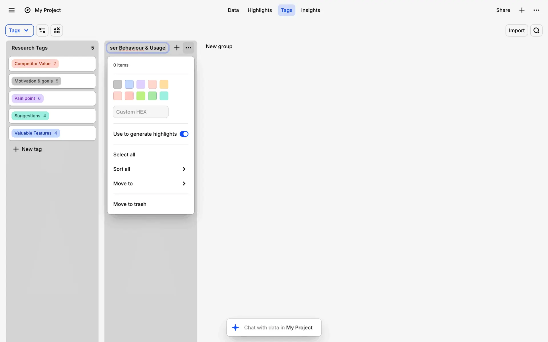Click the compass icon beside My Project
548x342 pixels.
[27, 10]
